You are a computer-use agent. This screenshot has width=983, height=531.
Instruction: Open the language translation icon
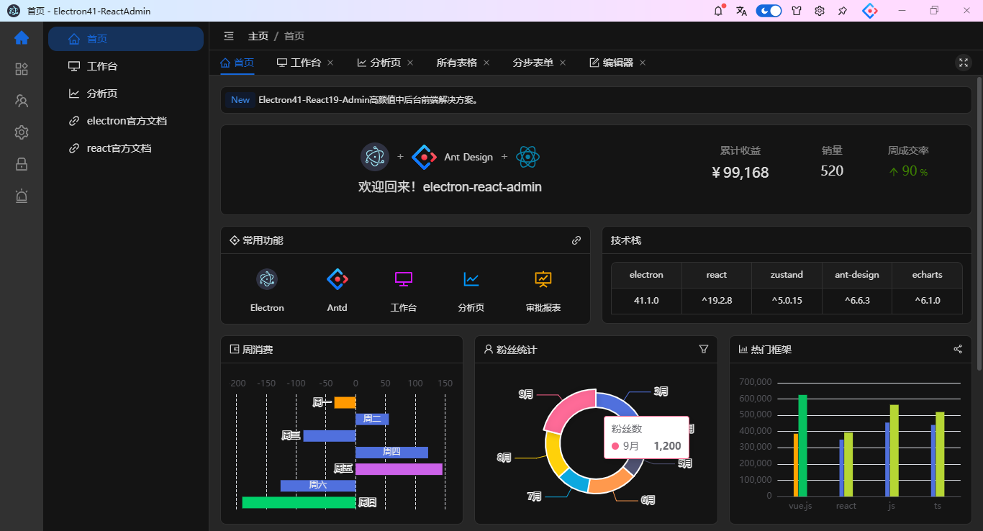tap(741, 11)
